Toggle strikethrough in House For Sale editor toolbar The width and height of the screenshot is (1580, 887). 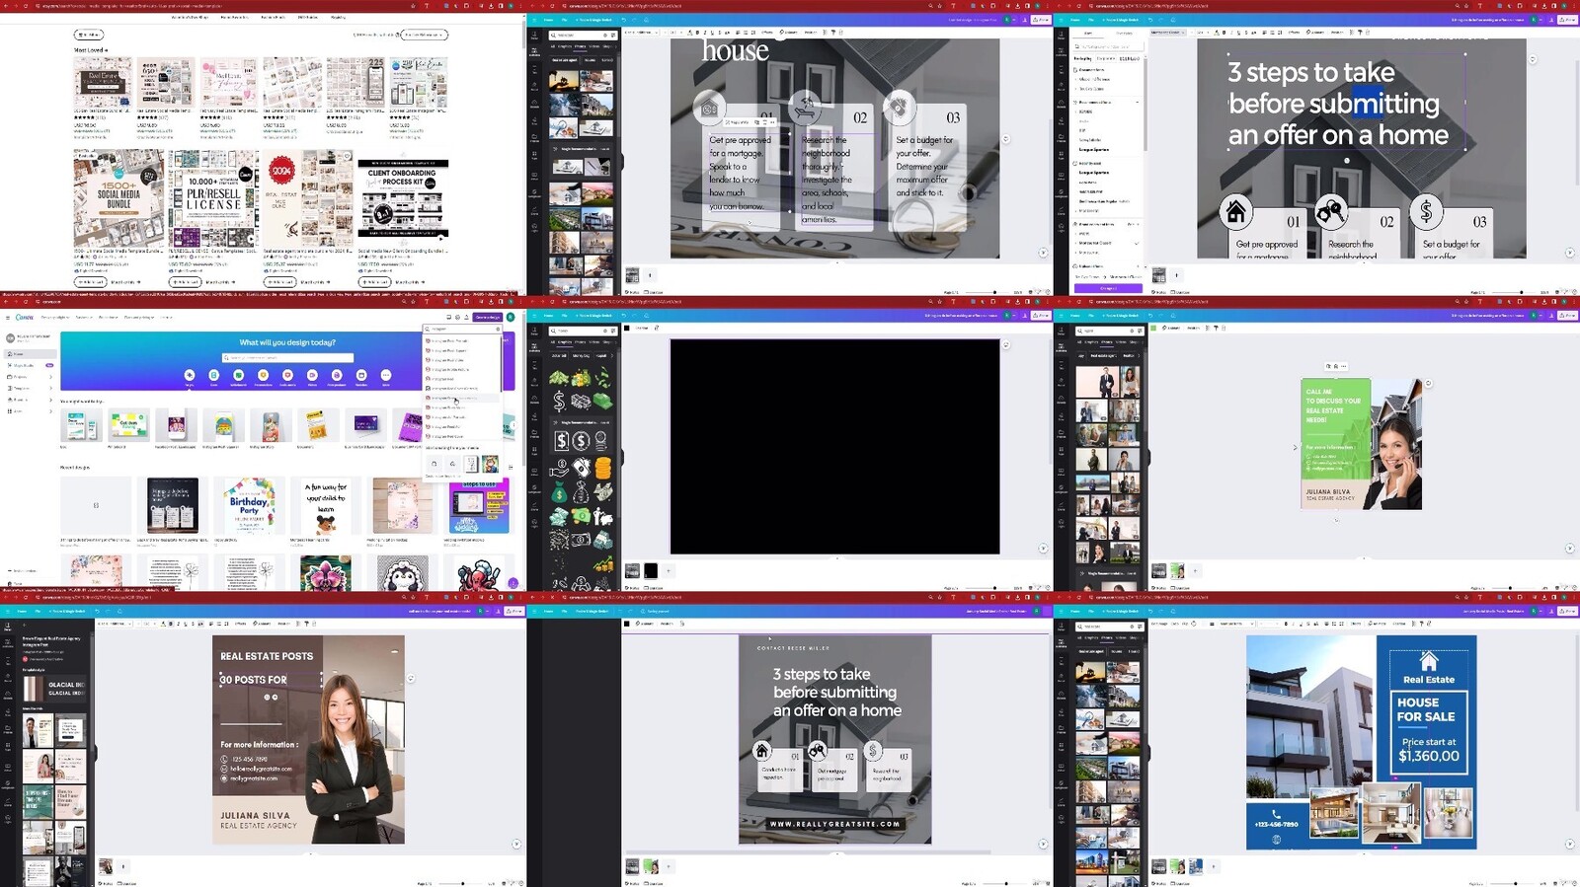(x=1310, y=624)
